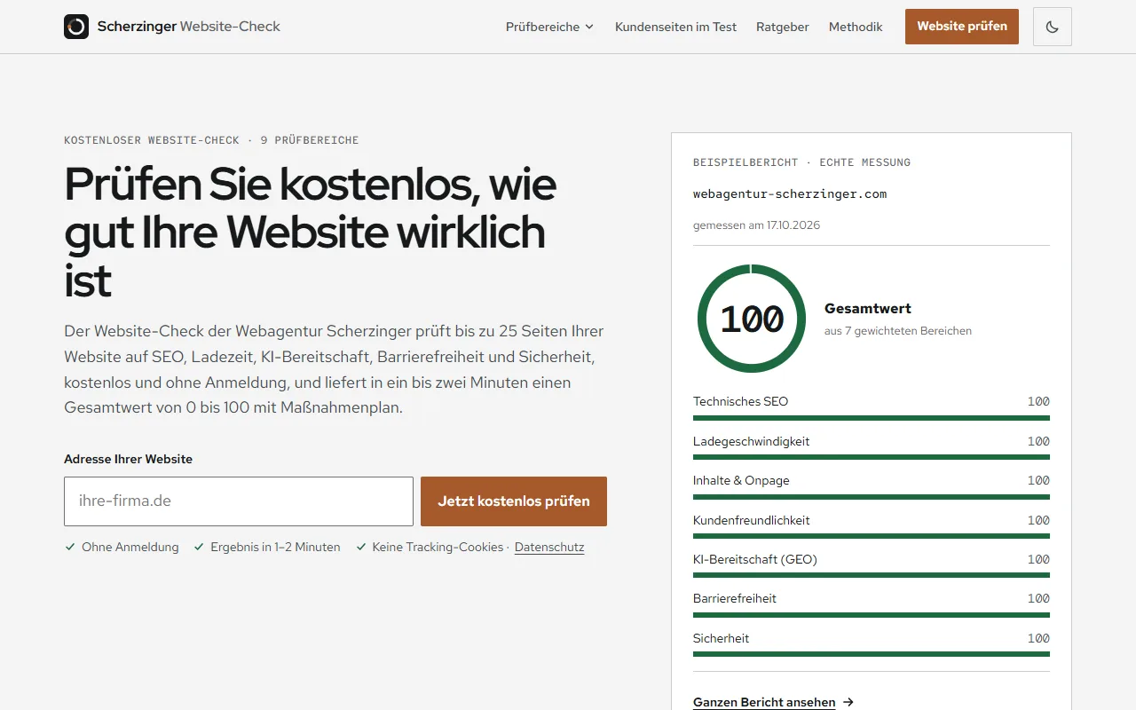Click the checkmark beside Ergebnis in 1–2 Minuten
The image size is (1136, 710).
[199, 548]
